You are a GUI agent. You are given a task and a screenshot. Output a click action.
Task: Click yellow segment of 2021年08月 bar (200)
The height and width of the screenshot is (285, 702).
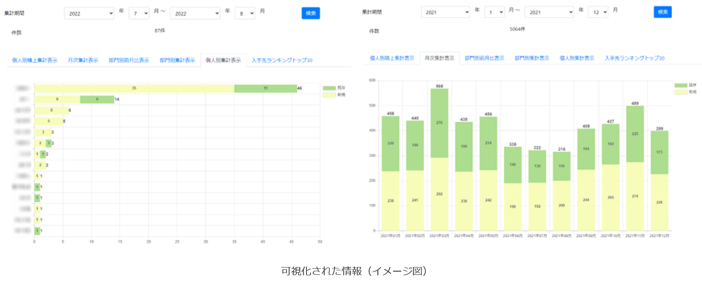click(561, 205)
